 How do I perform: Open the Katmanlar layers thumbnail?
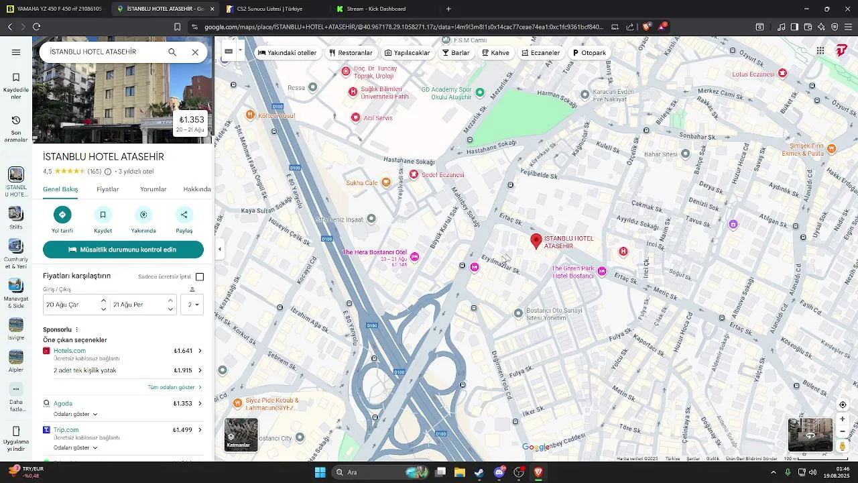click(241, 435)
